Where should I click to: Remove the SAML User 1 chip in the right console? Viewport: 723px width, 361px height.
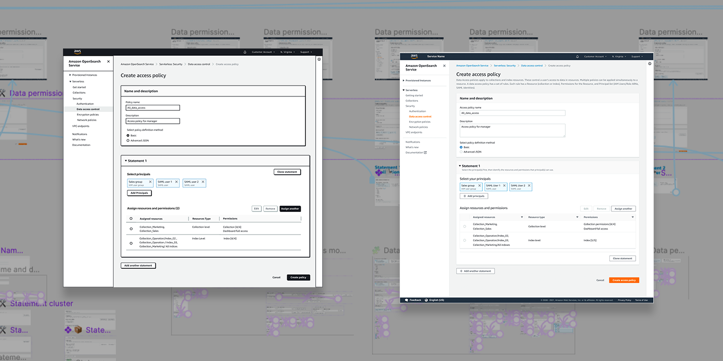click(505, 186)
